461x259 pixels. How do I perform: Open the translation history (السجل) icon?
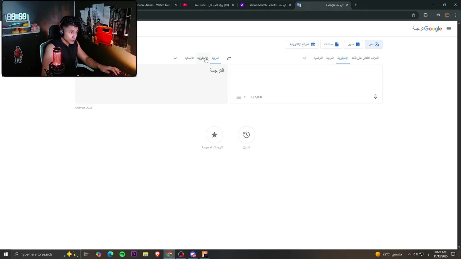click(x=246, y=135)
